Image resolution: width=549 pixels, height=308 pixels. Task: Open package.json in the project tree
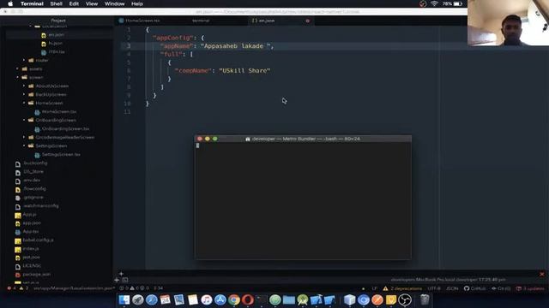pyautogui.click(x=36, y=275)
